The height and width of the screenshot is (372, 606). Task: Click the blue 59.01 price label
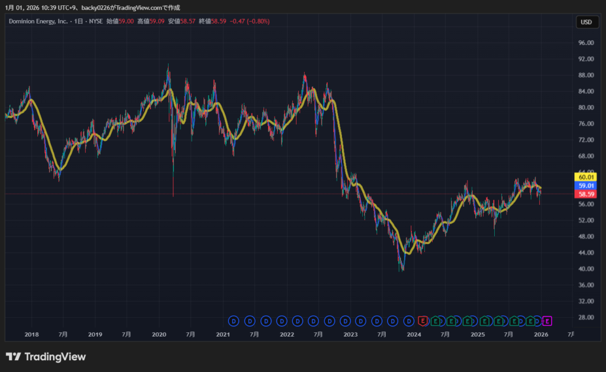(x=586, y=185)
